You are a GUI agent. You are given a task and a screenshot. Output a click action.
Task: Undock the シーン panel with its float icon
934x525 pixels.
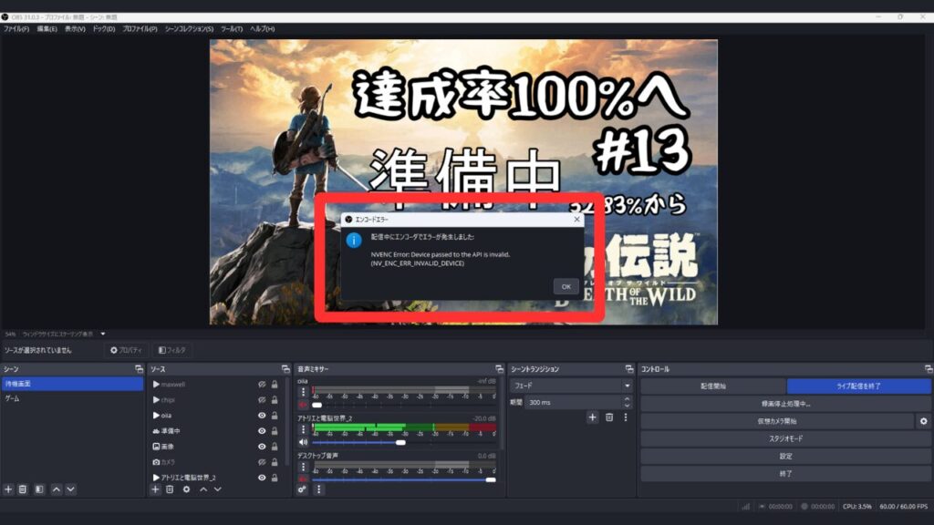click(139, 369)
